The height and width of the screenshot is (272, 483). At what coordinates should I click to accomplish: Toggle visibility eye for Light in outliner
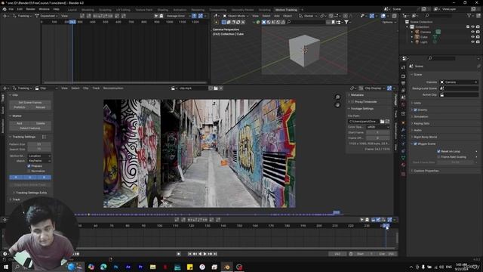coord(472,42)
